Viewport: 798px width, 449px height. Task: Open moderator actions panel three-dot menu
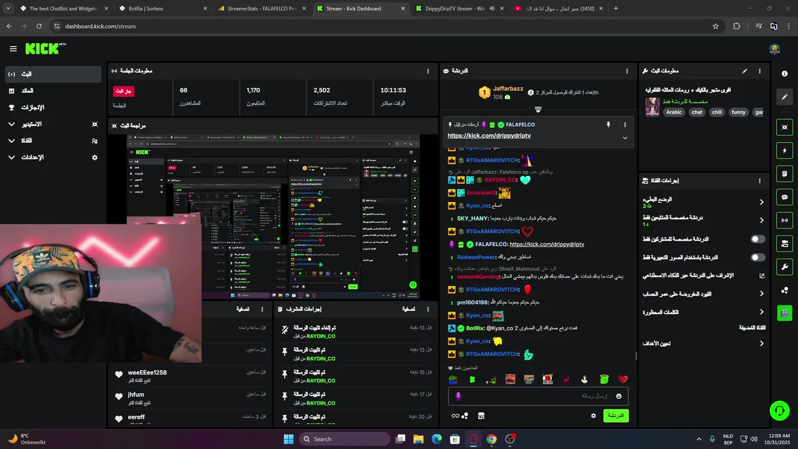pyautogui.click(x=428, y=309)
